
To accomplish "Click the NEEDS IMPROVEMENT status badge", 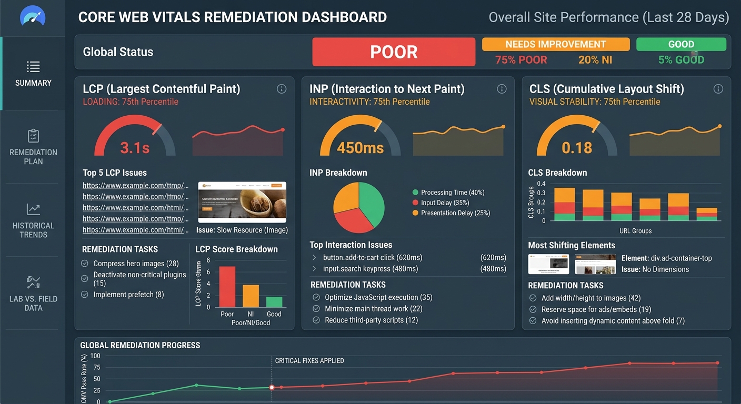I will (x=556, y=44).
